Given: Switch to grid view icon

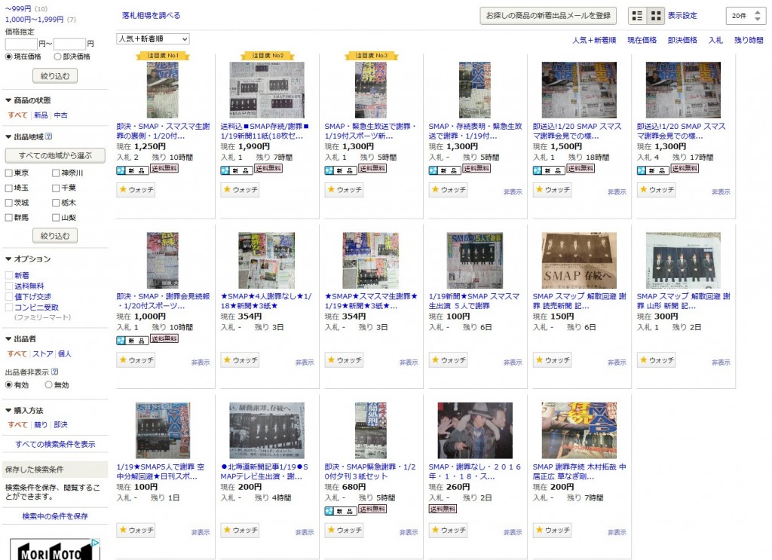Looking at the screenshot, I should [x=655, y=16].
